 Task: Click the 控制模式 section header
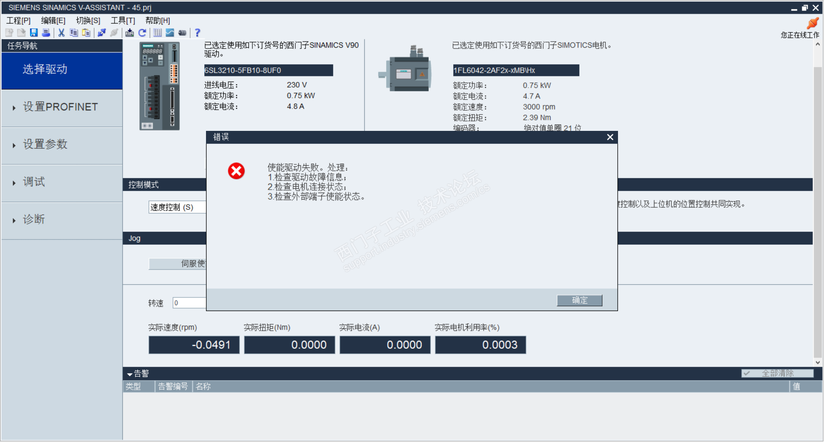click(143, 185)
